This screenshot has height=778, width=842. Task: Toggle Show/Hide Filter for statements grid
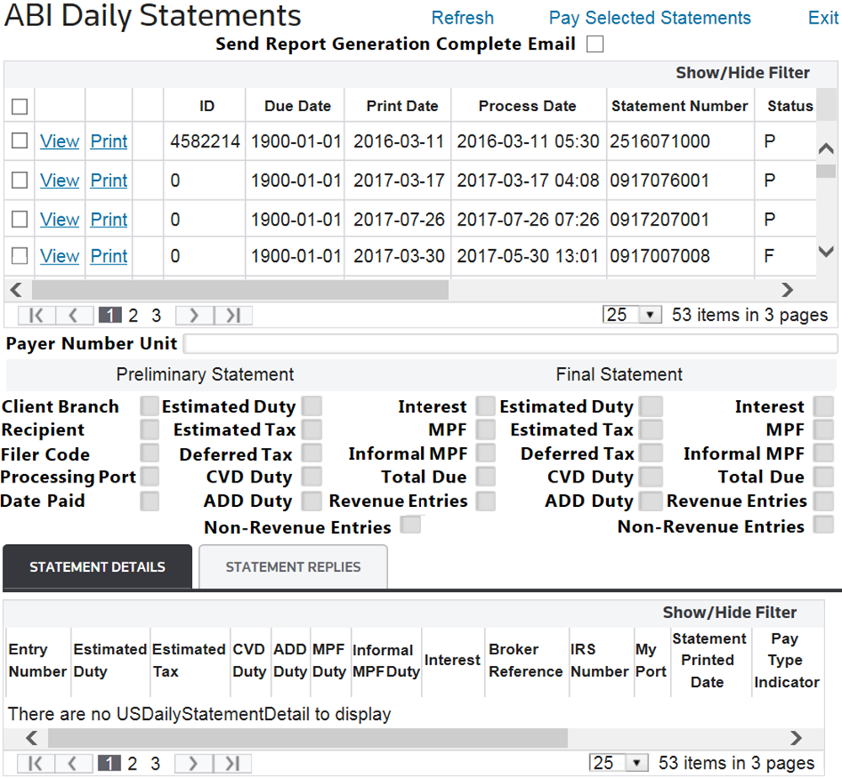point(742,73)
